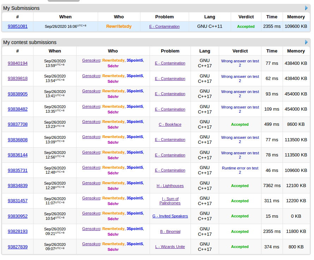Click orange Rewritetxdy user in My Submissions
The width and height of the screenshot is (314, 260).
point(119,26)
